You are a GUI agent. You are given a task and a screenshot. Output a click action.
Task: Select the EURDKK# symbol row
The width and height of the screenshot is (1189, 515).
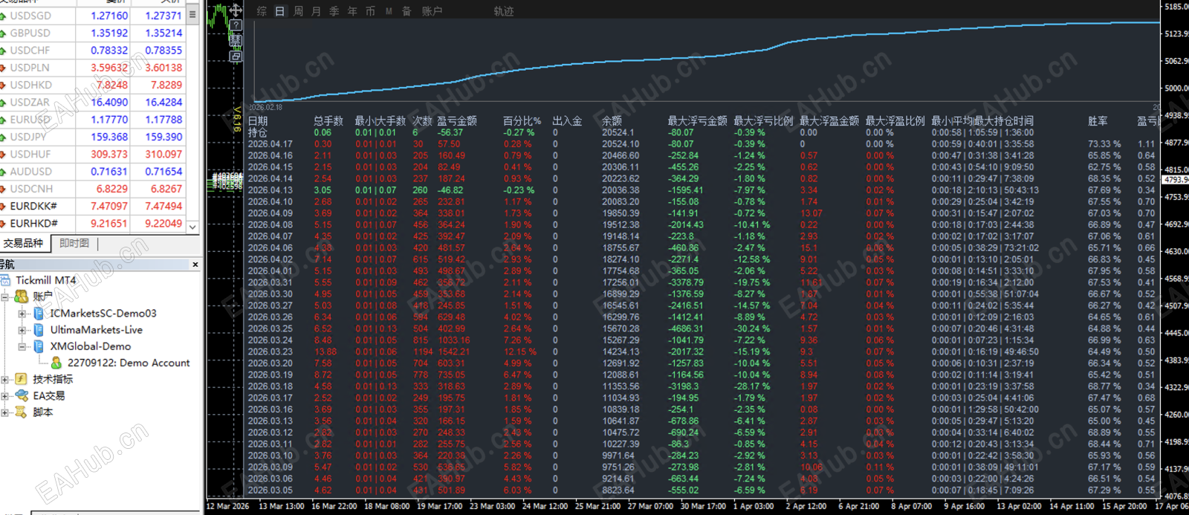92,206
